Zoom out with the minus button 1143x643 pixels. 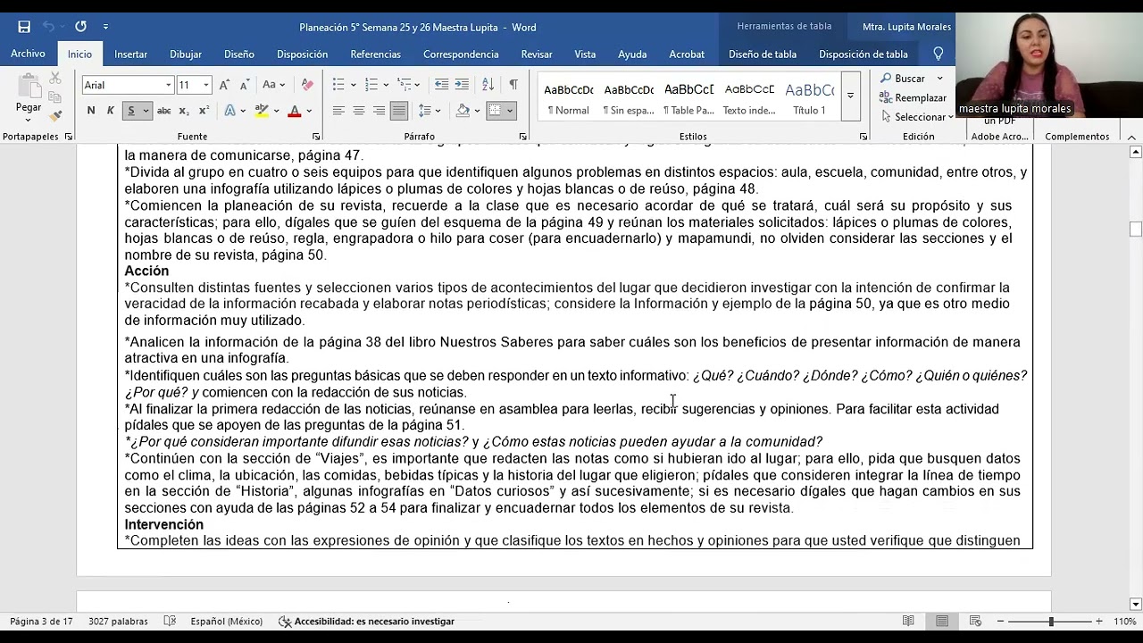point(1000,622)
